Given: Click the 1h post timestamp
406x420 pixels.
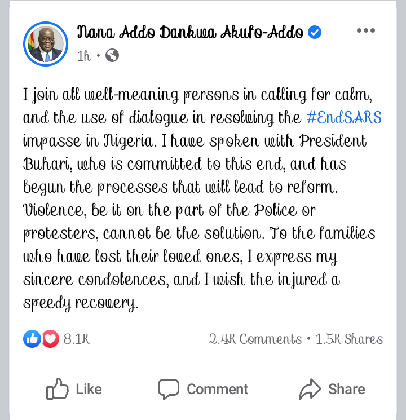Looking at the screenshot, I should click(84, 56).
